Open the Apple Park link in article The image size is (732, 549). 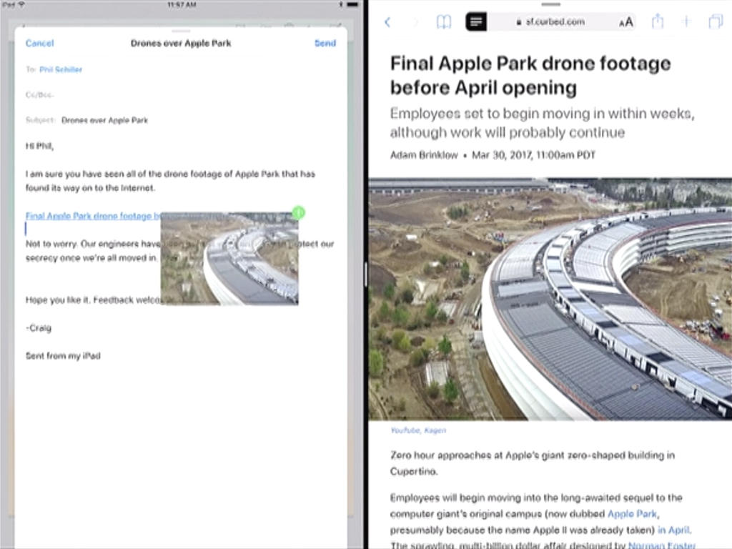click(x=633, y=514)
